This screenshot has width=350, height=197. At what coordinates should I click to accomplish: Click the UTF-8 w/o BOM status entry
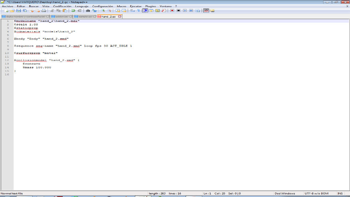click(x=316, y=194)
